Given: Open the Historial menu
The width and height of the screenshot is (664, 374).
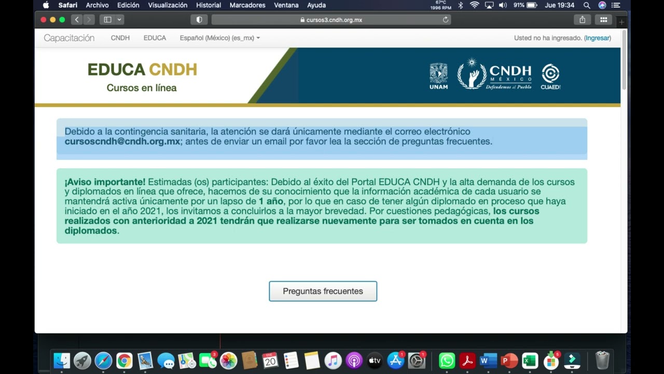Looking at the screenshot, I should click(x=209, y=5).
